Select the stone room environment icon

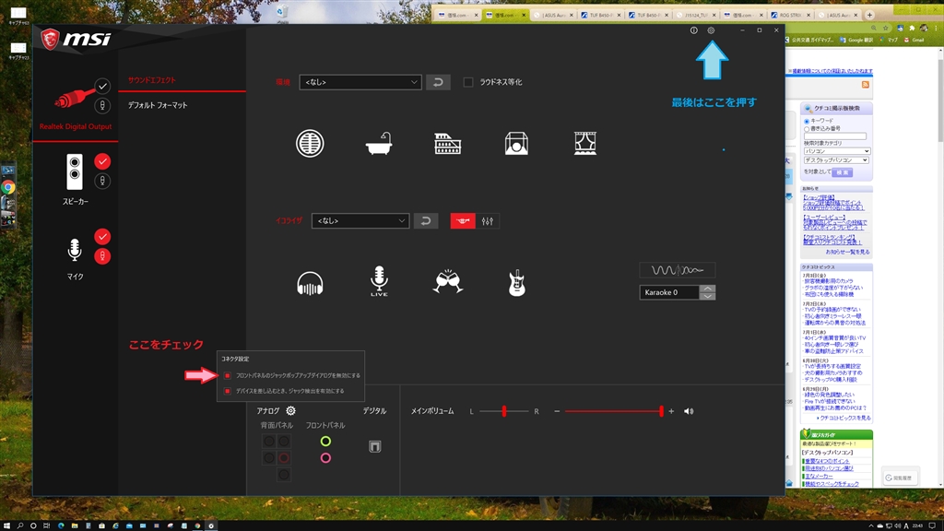pyautogui.click(x=310, y=143)
